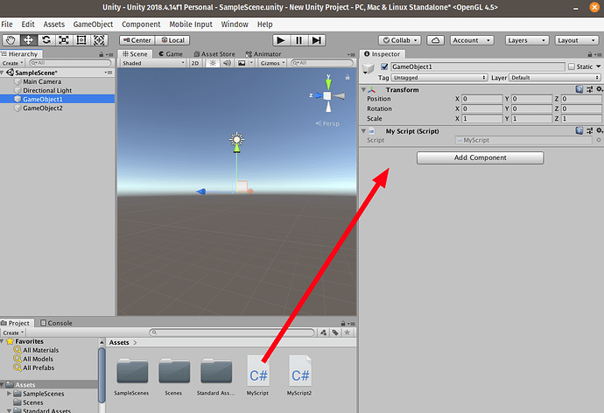604x413 pixels.
Task: Open the Hierarchy Create button
Action: pos(13,63)
